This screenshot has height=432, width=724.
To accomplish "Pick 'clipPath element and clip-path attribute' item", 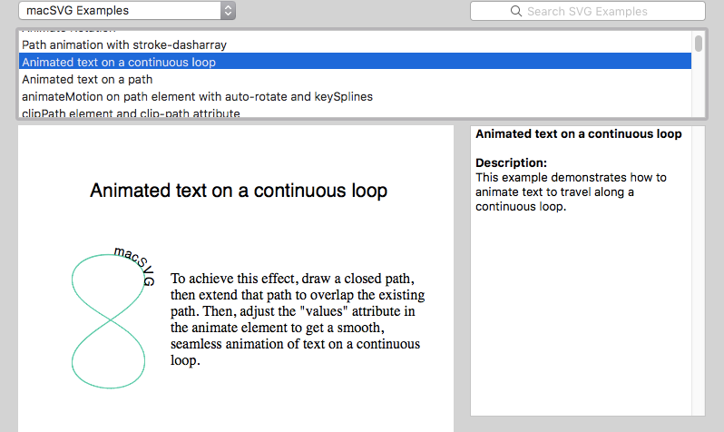I will coord(131,113).
